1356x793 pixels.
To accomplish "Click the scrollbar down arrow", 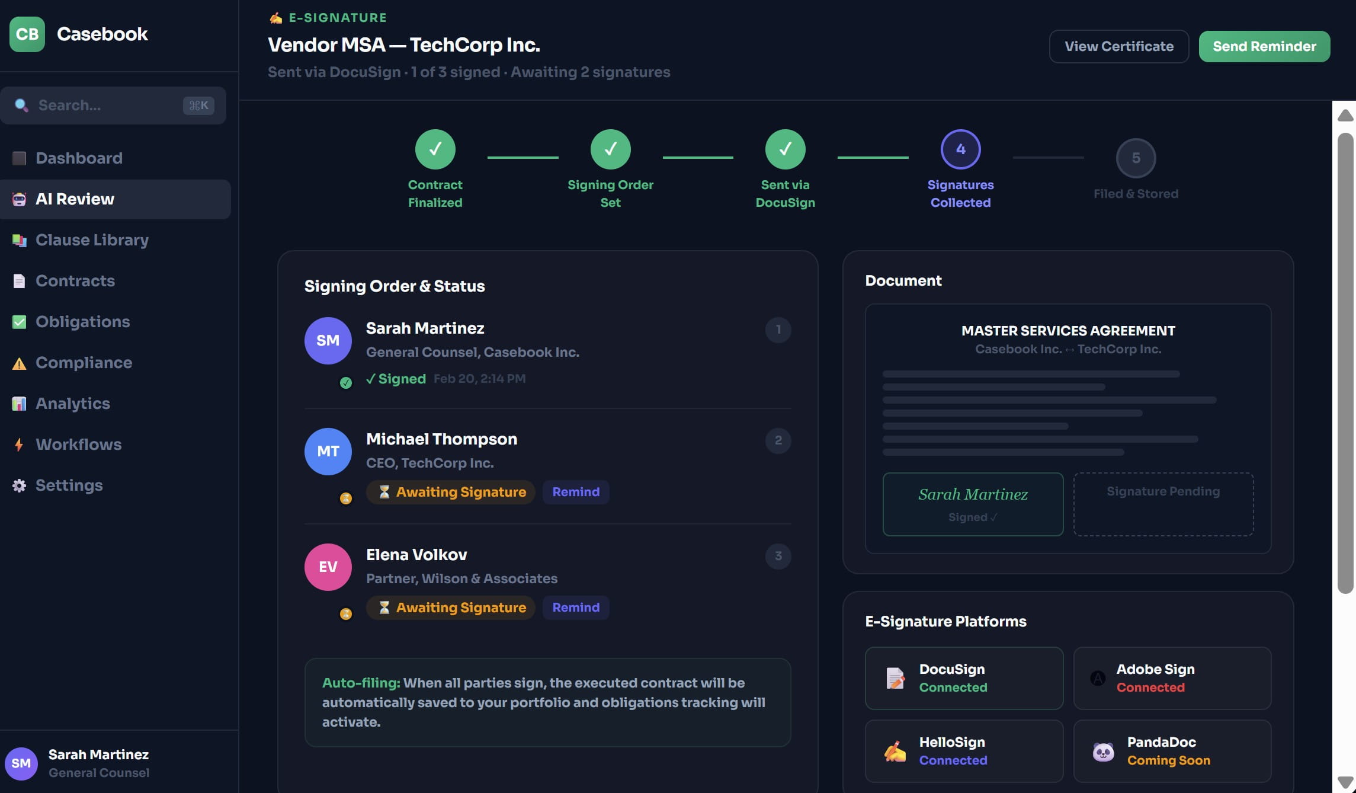I will click(x=1345, y=782).
